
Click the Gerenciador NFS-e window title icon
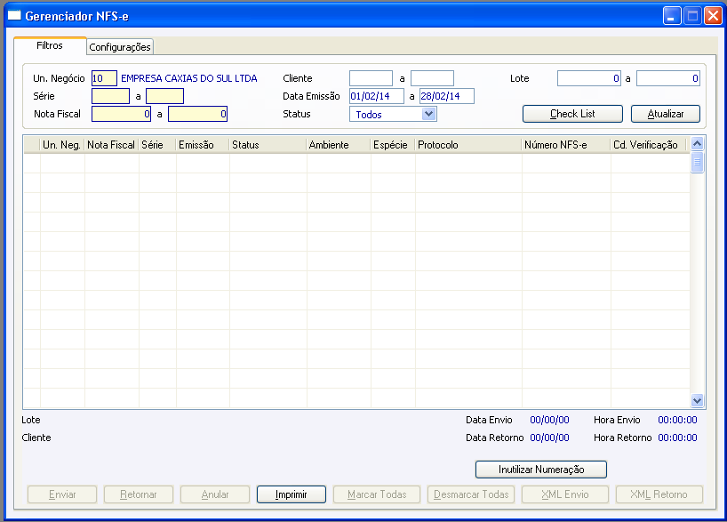click(x=14, y=16)
